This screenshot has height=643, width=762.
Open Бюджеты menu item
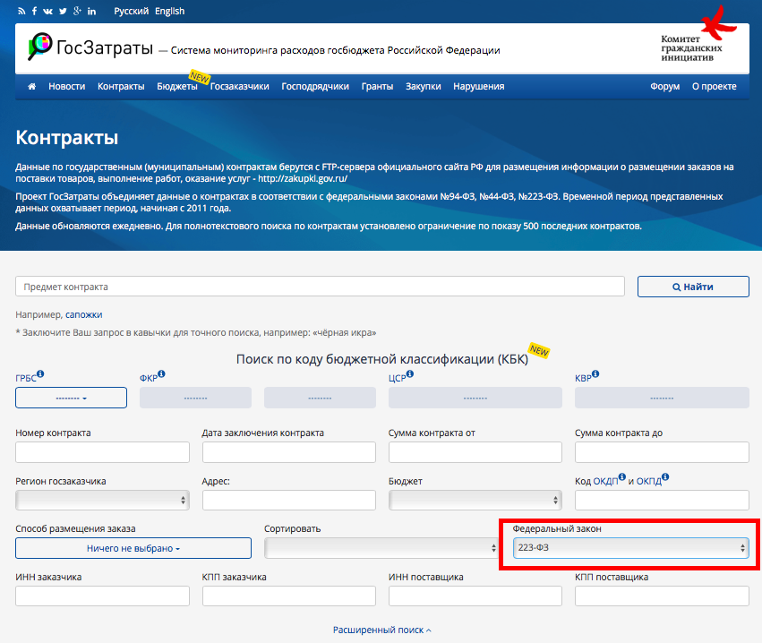pyautogui.click(x=177, y=86)
